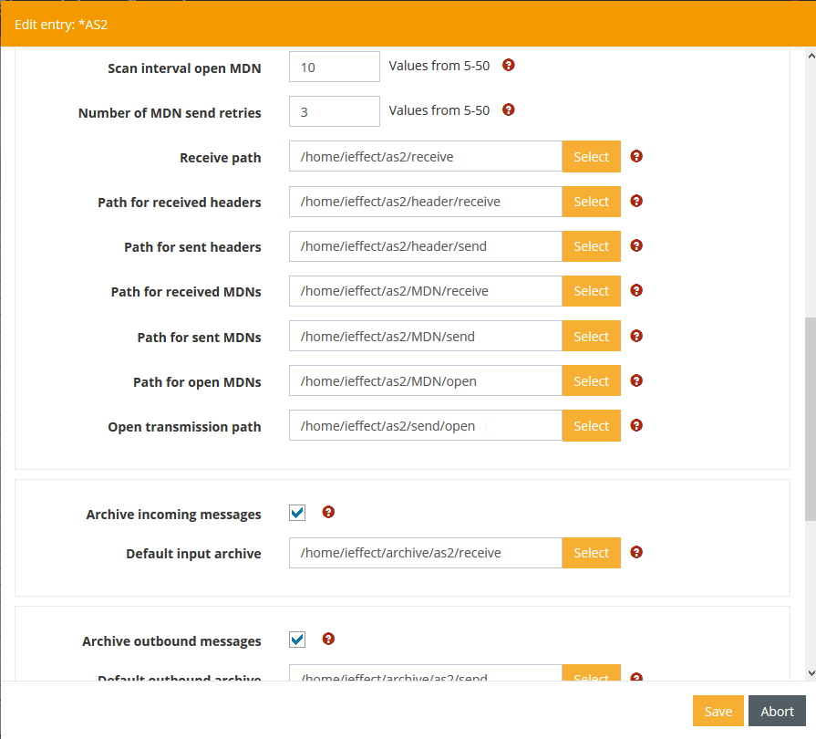This screenshot has width=816, height=739.
Task: Click Select for Default input archive
Action: pos(591,553)
